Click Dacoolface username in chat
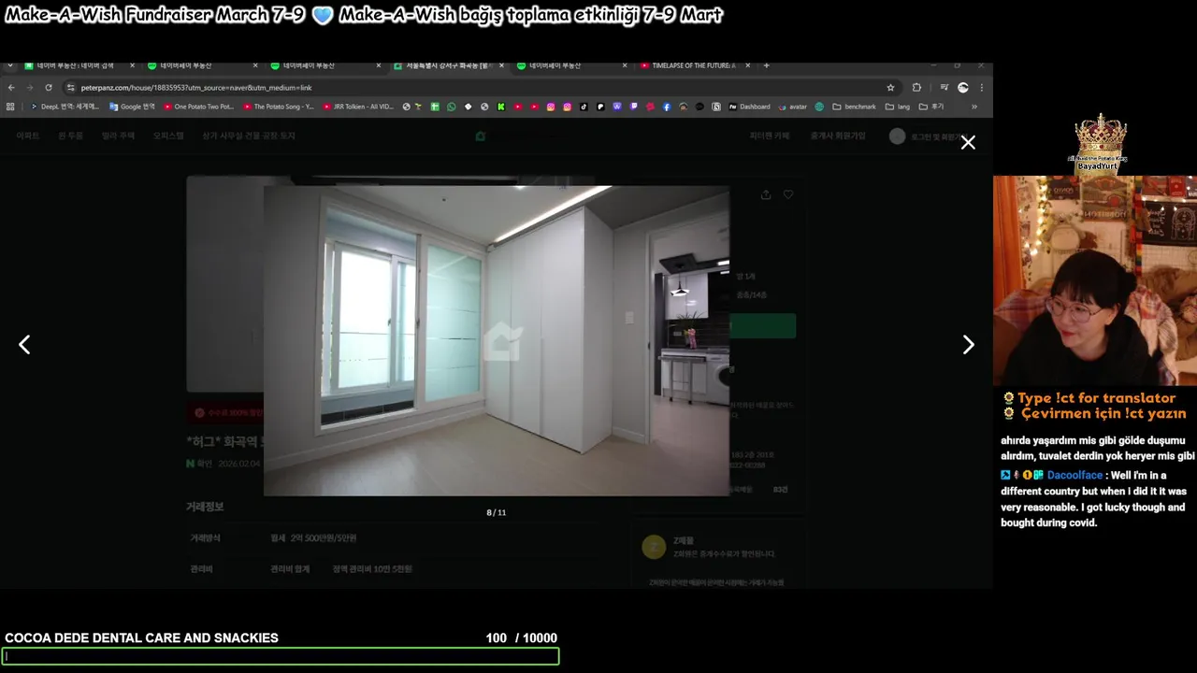The height and width of the screenshot is (673, 1197). pos(1074,476)
